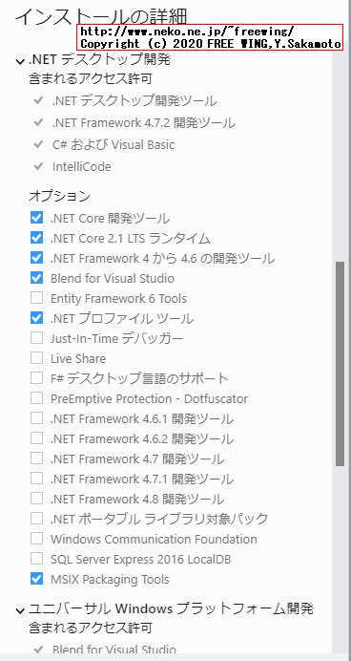Check .NET ポータブル ライブラリ対象パック option
The image size is (351, 661).
point(36,519)
